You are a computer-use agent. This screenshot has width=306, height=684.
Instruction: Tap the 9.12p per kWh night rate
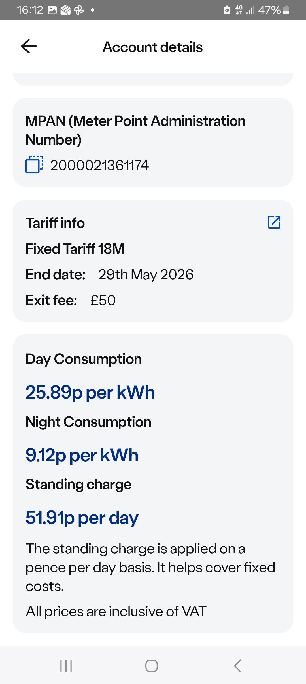(x=82, y=455)
